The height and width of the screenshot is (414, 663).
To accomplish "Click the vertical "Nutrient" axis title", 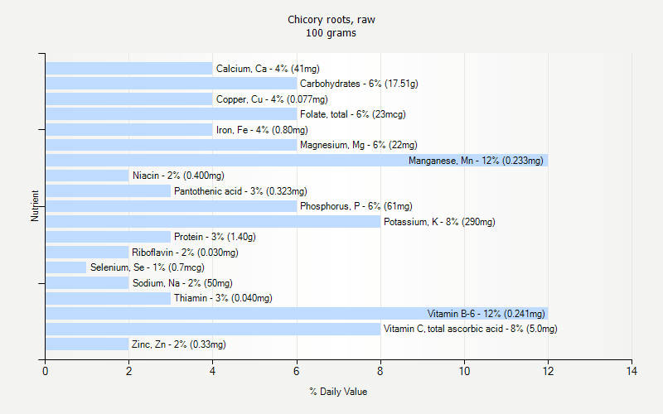I will pos(35,206).
